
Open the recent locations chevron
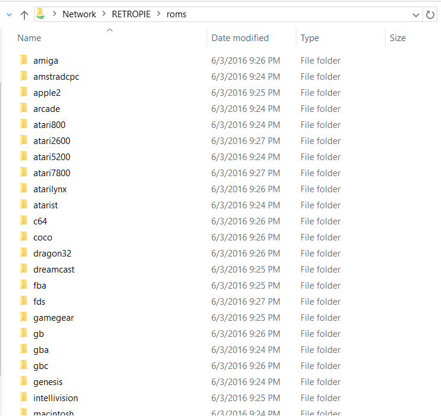(10, 15)
